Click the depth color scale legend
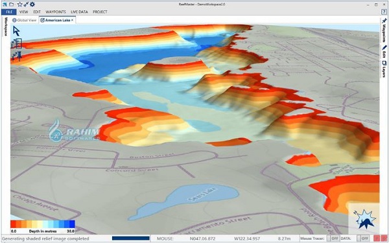Screen dimensions: 389x243 click(x=43, y=224)
